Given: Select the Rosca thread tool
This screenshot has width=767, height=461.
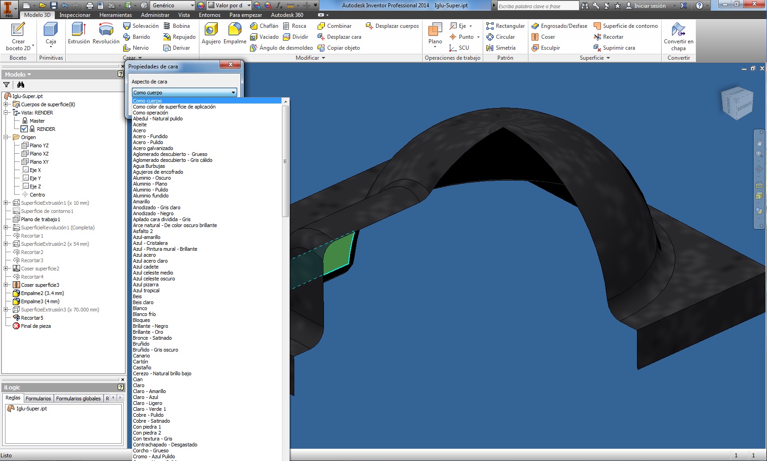Looking at the screenshot, I should coord(294,26).
